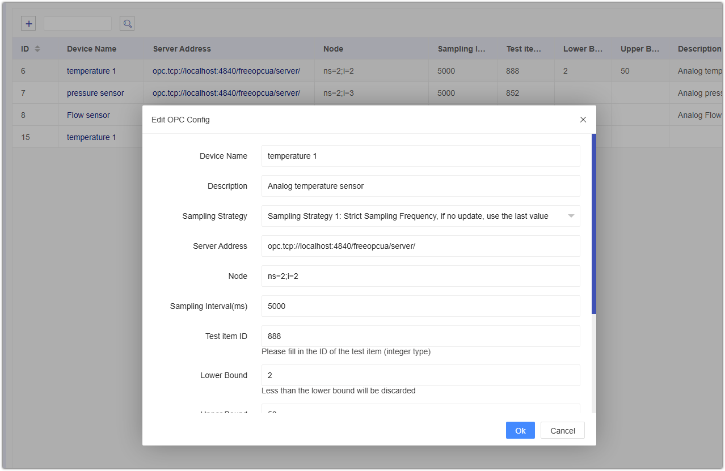Select the Node input field

420,276
